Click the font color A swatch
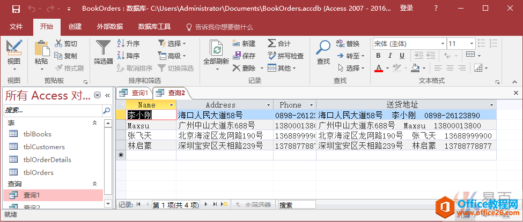Viewport: 523px width, 222px height. [379, 68]
